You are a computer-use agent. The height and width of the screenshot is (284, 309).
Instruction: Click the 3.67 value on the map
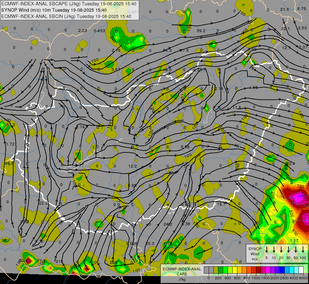point(116,69)
